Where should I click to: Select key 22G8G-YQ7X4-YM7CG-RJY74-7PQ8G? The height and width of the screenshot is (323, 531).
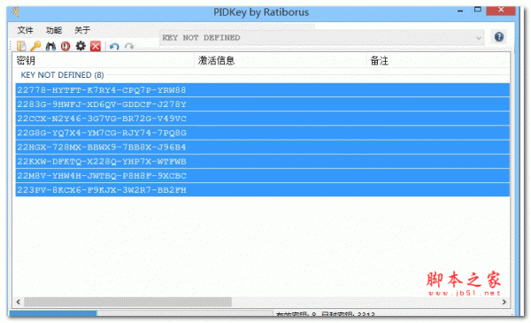pos(263,133)
